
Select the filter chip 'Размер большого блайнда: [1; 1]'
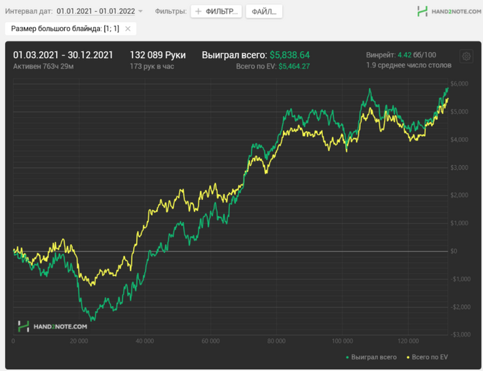pos(70,29)
